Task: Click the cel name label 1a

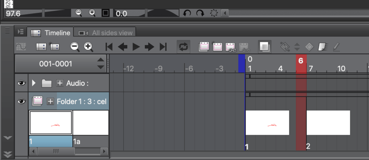Action: (x=91, y=142)
